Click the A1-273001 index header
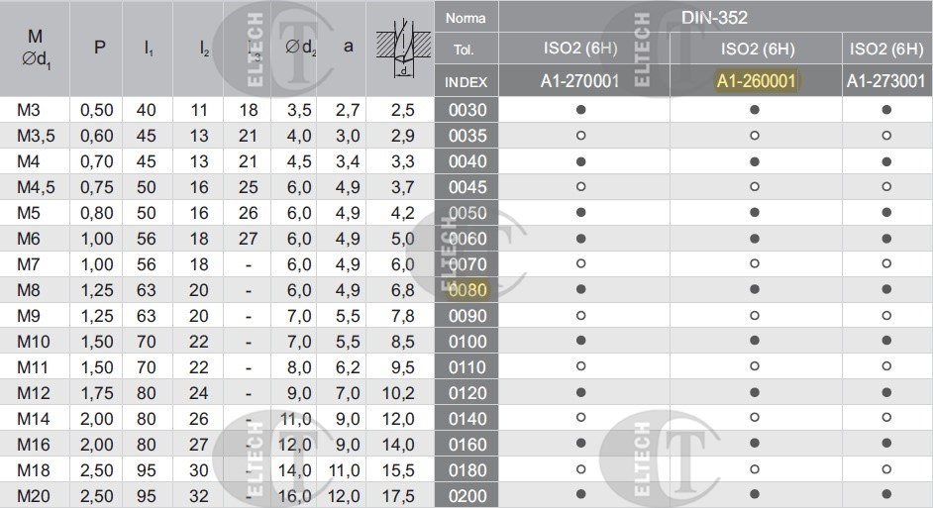 pos(886,80)
